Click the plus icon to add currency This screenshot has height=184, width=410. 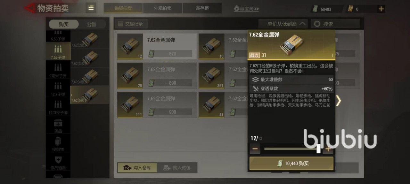click(x=381, y=9)
